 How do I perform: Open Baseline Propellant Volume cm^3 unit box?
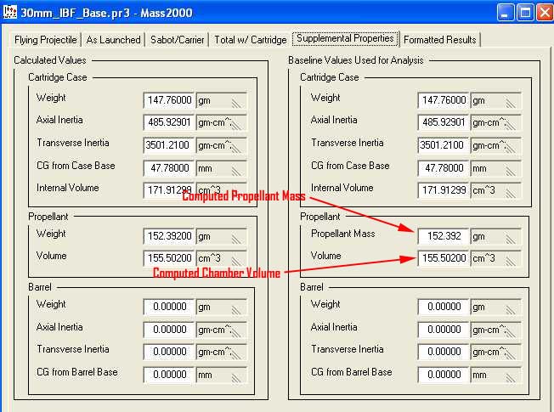495,257
